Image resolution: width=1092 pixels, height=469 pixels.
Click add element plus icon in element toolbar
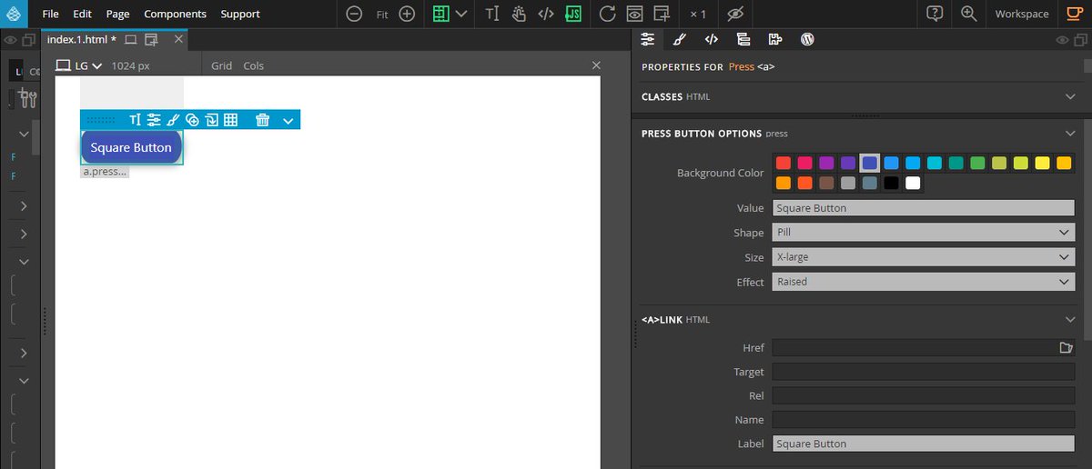pos(192,120)
